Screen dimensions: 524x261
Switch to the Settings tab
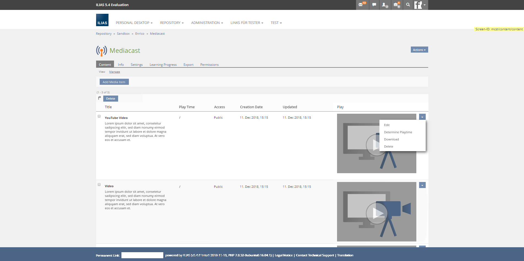137,65
